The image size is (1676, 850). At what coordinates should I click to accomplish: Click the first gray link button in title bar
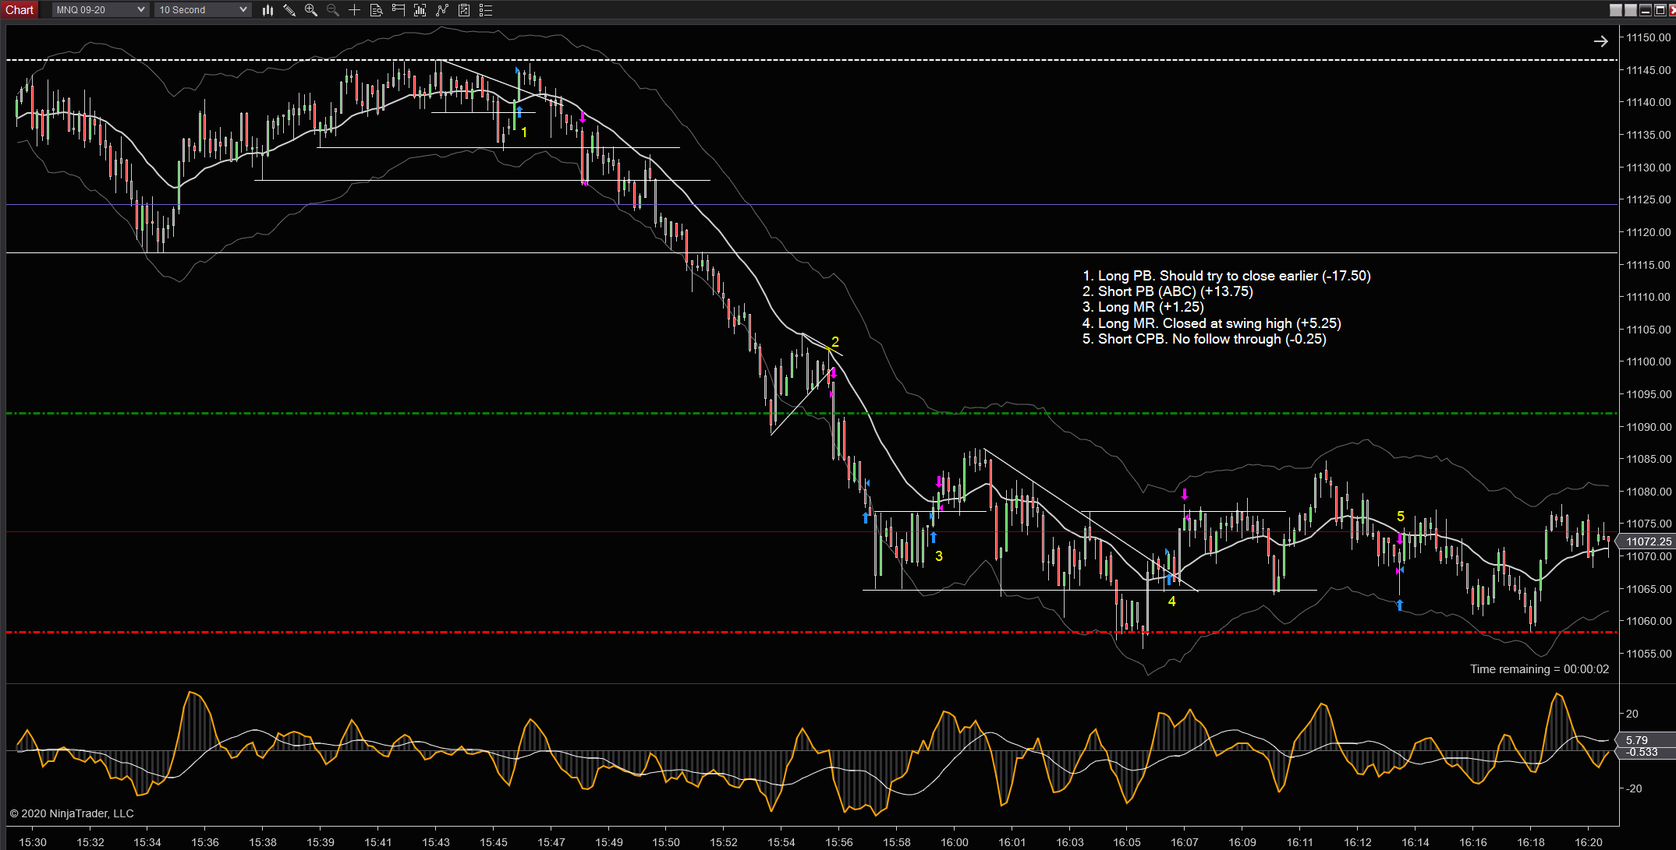(x=1616, y=10)
